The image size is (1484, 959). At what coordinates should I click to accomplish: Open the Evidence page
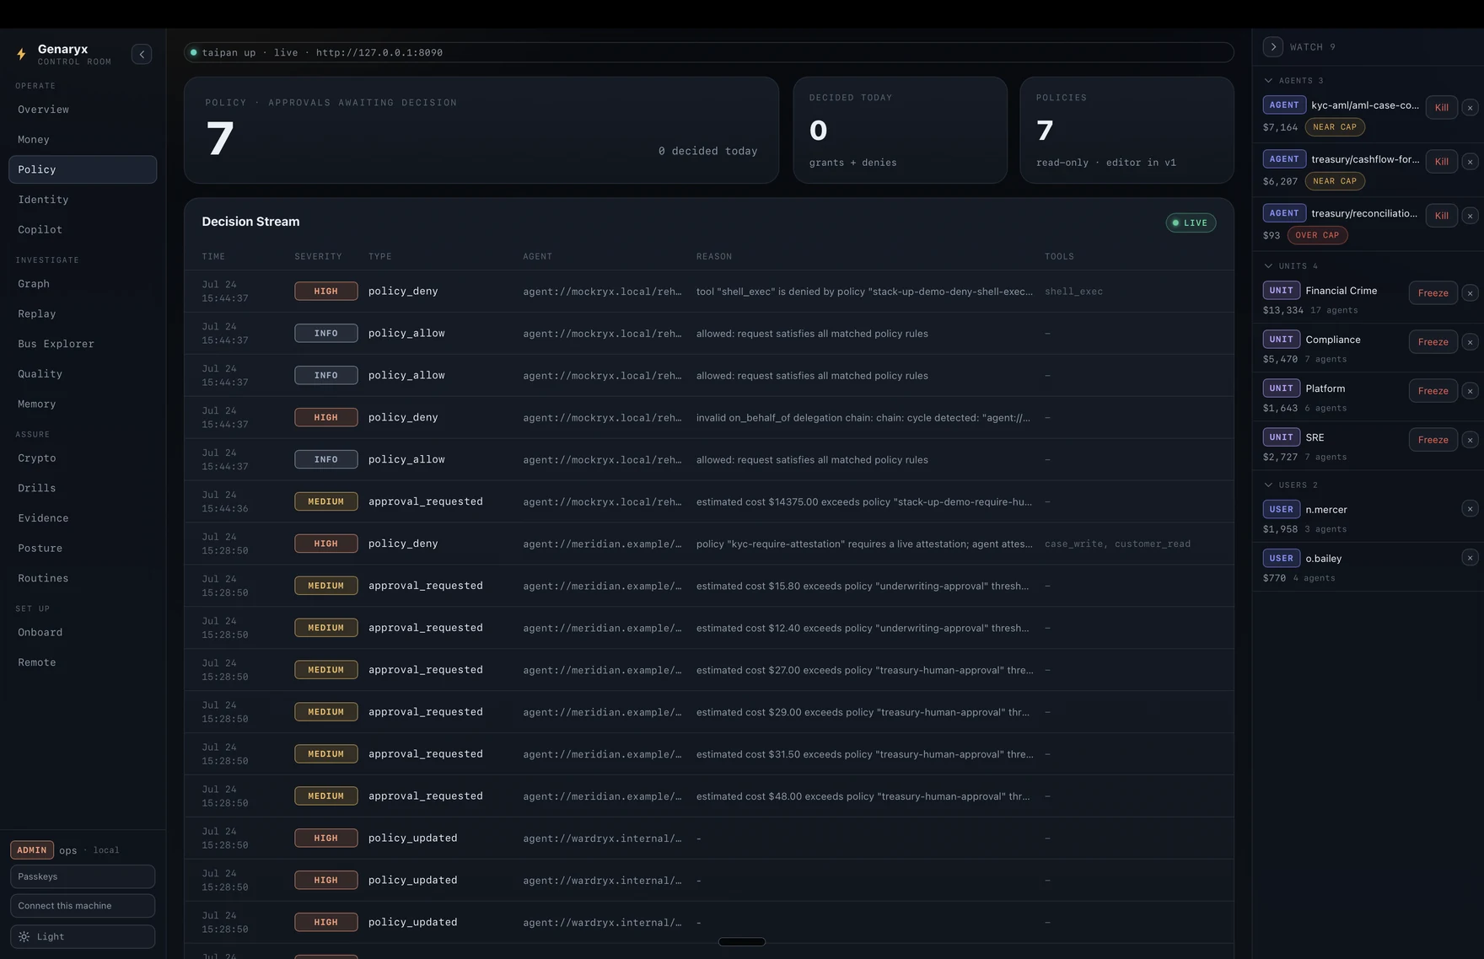83,518
